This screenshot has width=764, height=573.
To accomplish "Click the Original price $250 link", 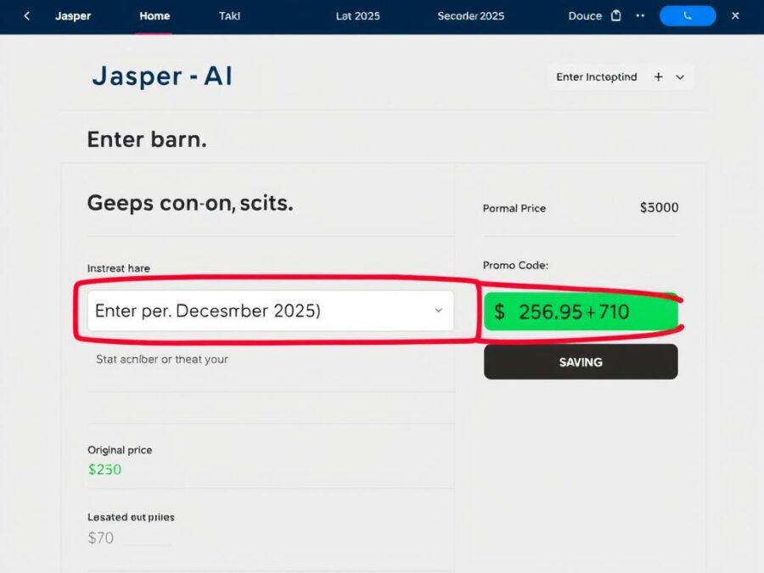I will (x=104, y=468).
